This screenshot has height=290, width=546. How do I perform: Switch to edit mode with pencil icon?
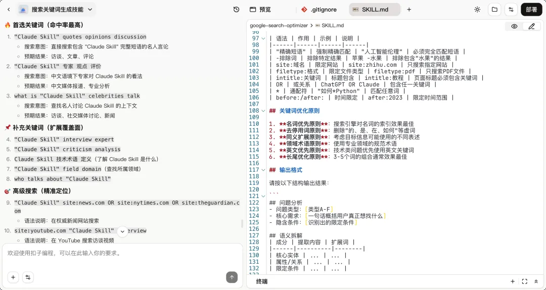[531, 26]
